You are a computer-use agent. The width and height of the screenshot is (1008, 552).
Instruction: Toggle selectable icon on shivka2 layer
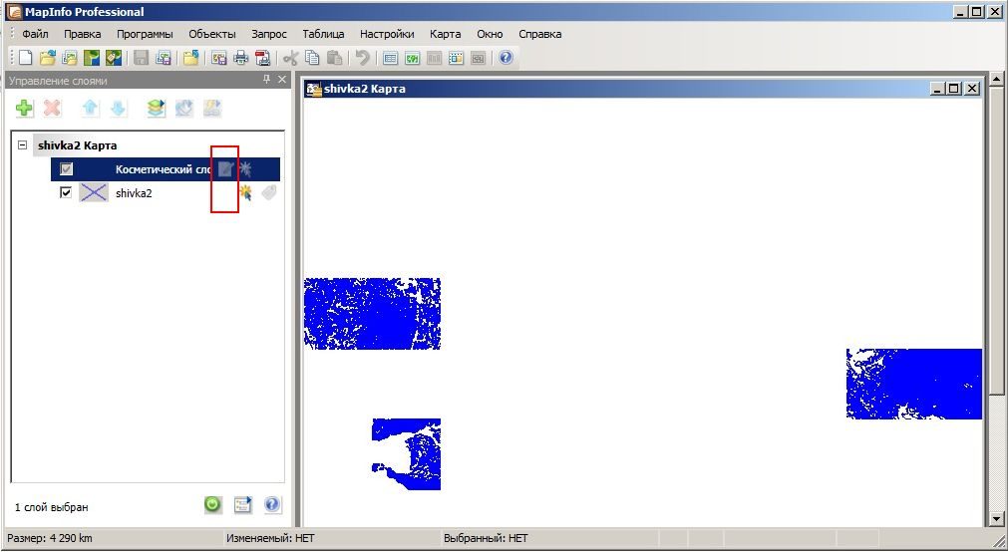click(x=245, y=192)
